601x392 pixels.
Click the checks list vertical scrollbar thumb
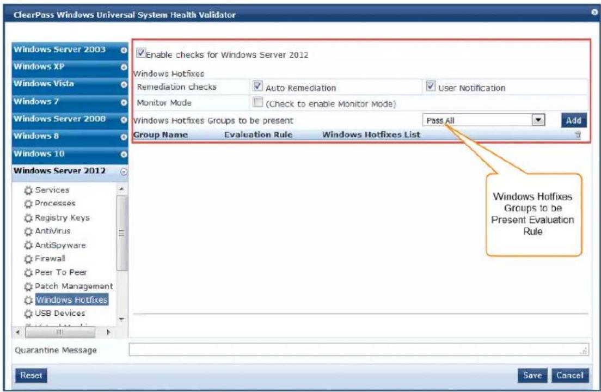(x=121, y=233)
